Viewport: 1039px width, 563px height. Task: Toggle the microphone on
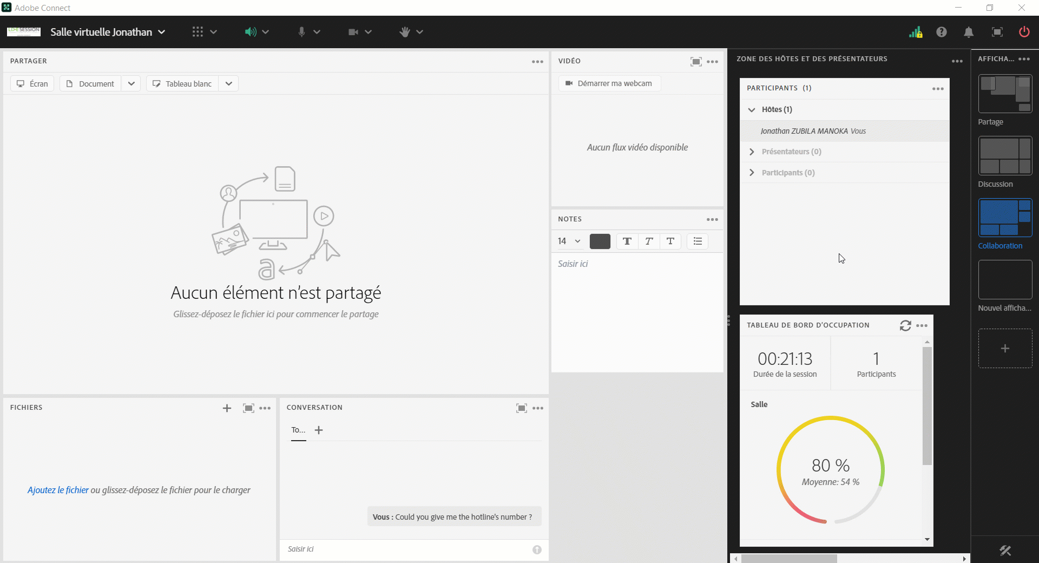click(x=301, y=32)
